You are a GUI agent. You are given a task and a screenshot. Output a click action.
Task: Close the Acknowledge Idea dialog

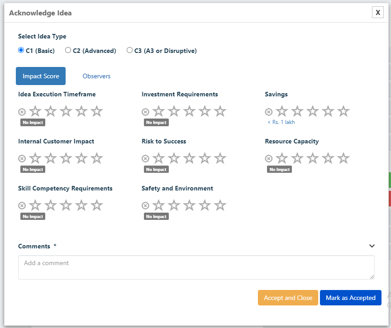click(378, 13)
